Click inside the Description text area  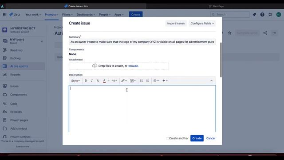(142, 108)
